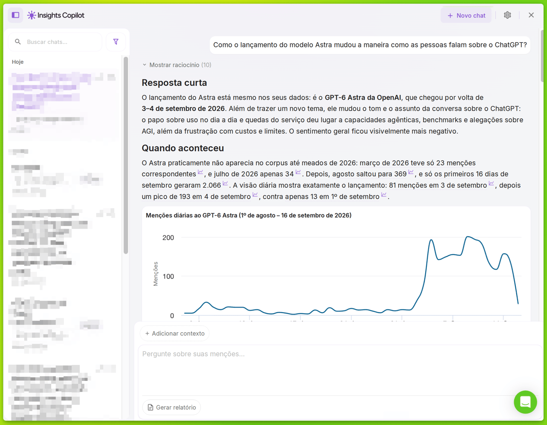Click the bold text '3–4 de setembro de 2026'
The image size is (547, 425).
click(183, 108)
